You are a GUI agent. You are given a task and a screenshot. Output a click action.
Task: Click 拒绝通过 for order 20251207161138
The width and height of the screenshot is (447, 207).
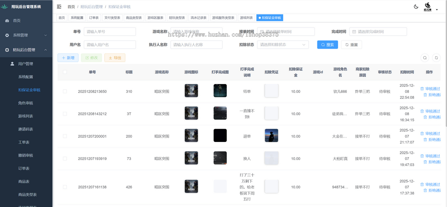(432, 190)
